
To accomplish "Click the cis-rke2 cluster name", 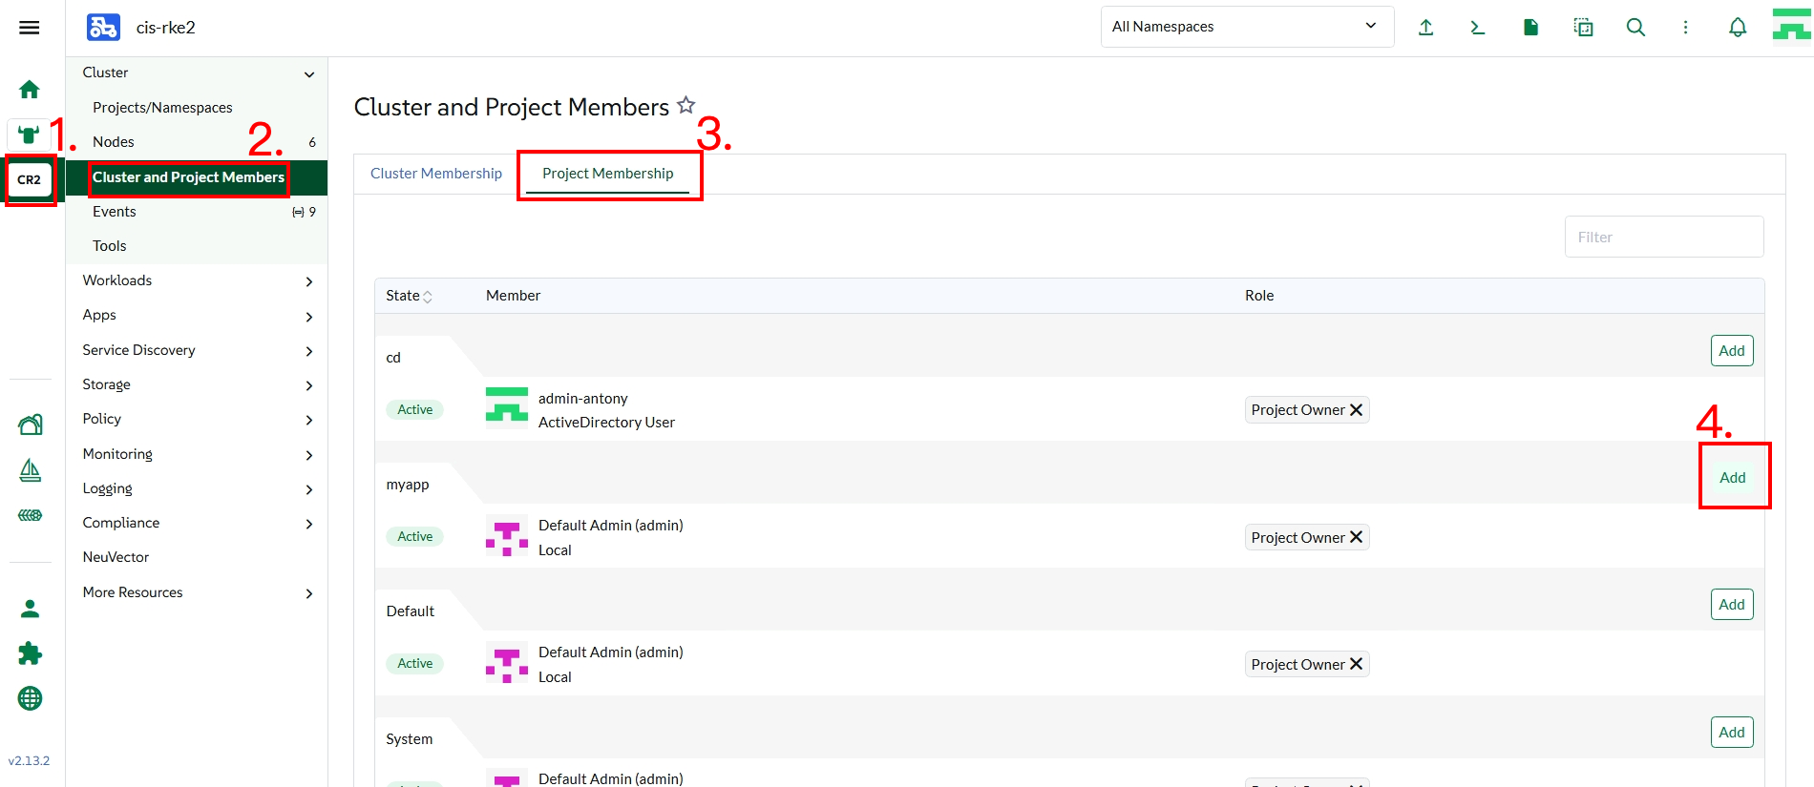I will (x=166, y=28).
